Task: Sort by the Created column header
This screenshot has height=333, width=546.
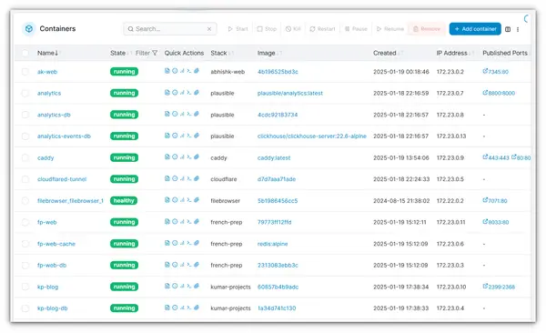Action: pos(385,53)
